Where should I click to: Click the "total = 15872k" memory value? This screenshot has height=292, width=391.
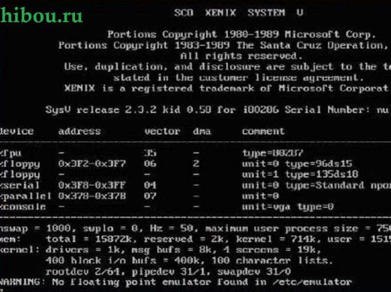[89, 239]
